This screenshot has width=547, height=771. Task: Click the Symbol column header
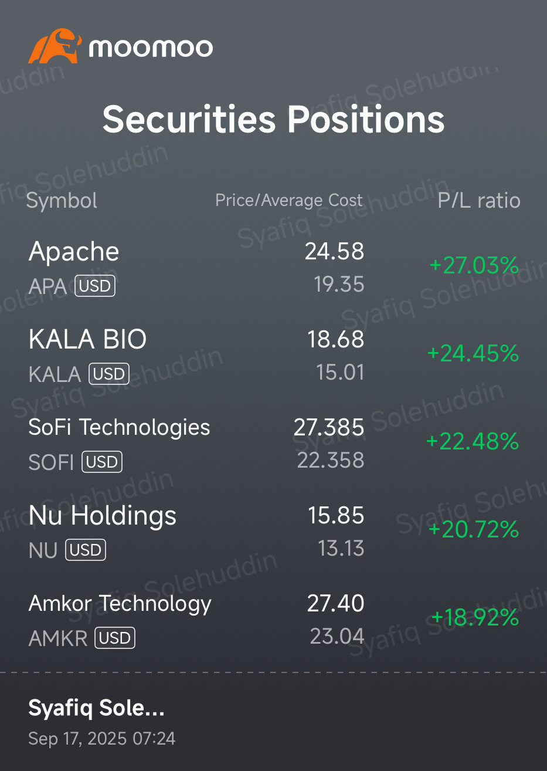tap(62, 201)
